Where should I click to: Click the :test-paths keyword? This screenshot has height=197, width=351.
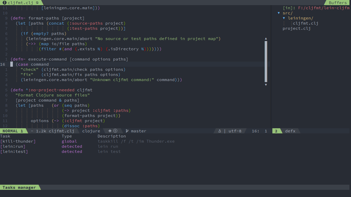click(x=84, y=28)
